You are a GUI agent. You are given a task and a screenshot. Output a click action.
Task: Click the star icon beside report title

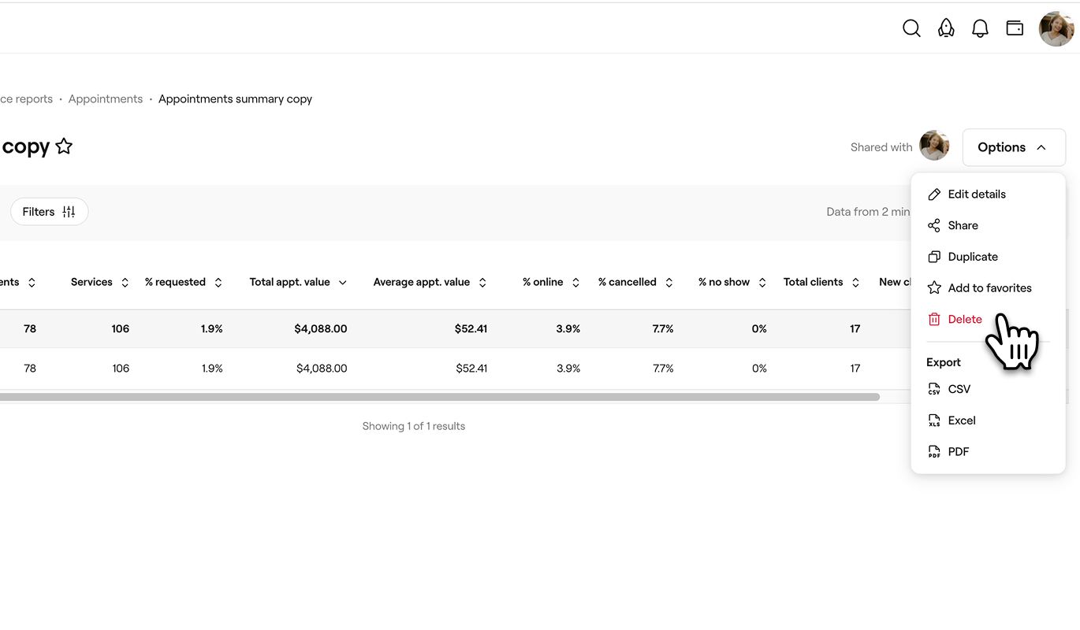point(65,146)
